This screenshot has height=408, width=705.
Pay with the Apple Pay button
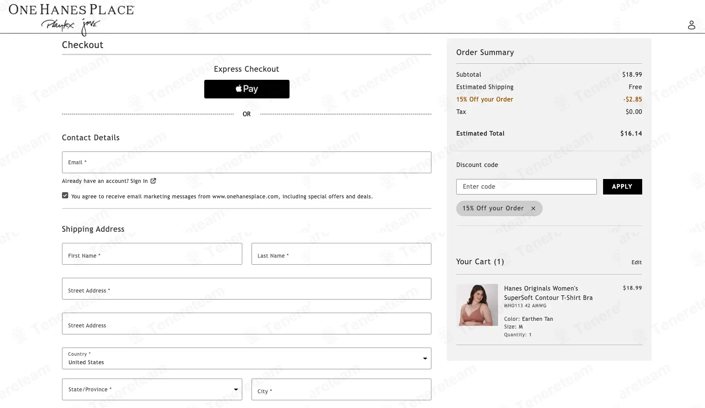(x=246, y=89)
